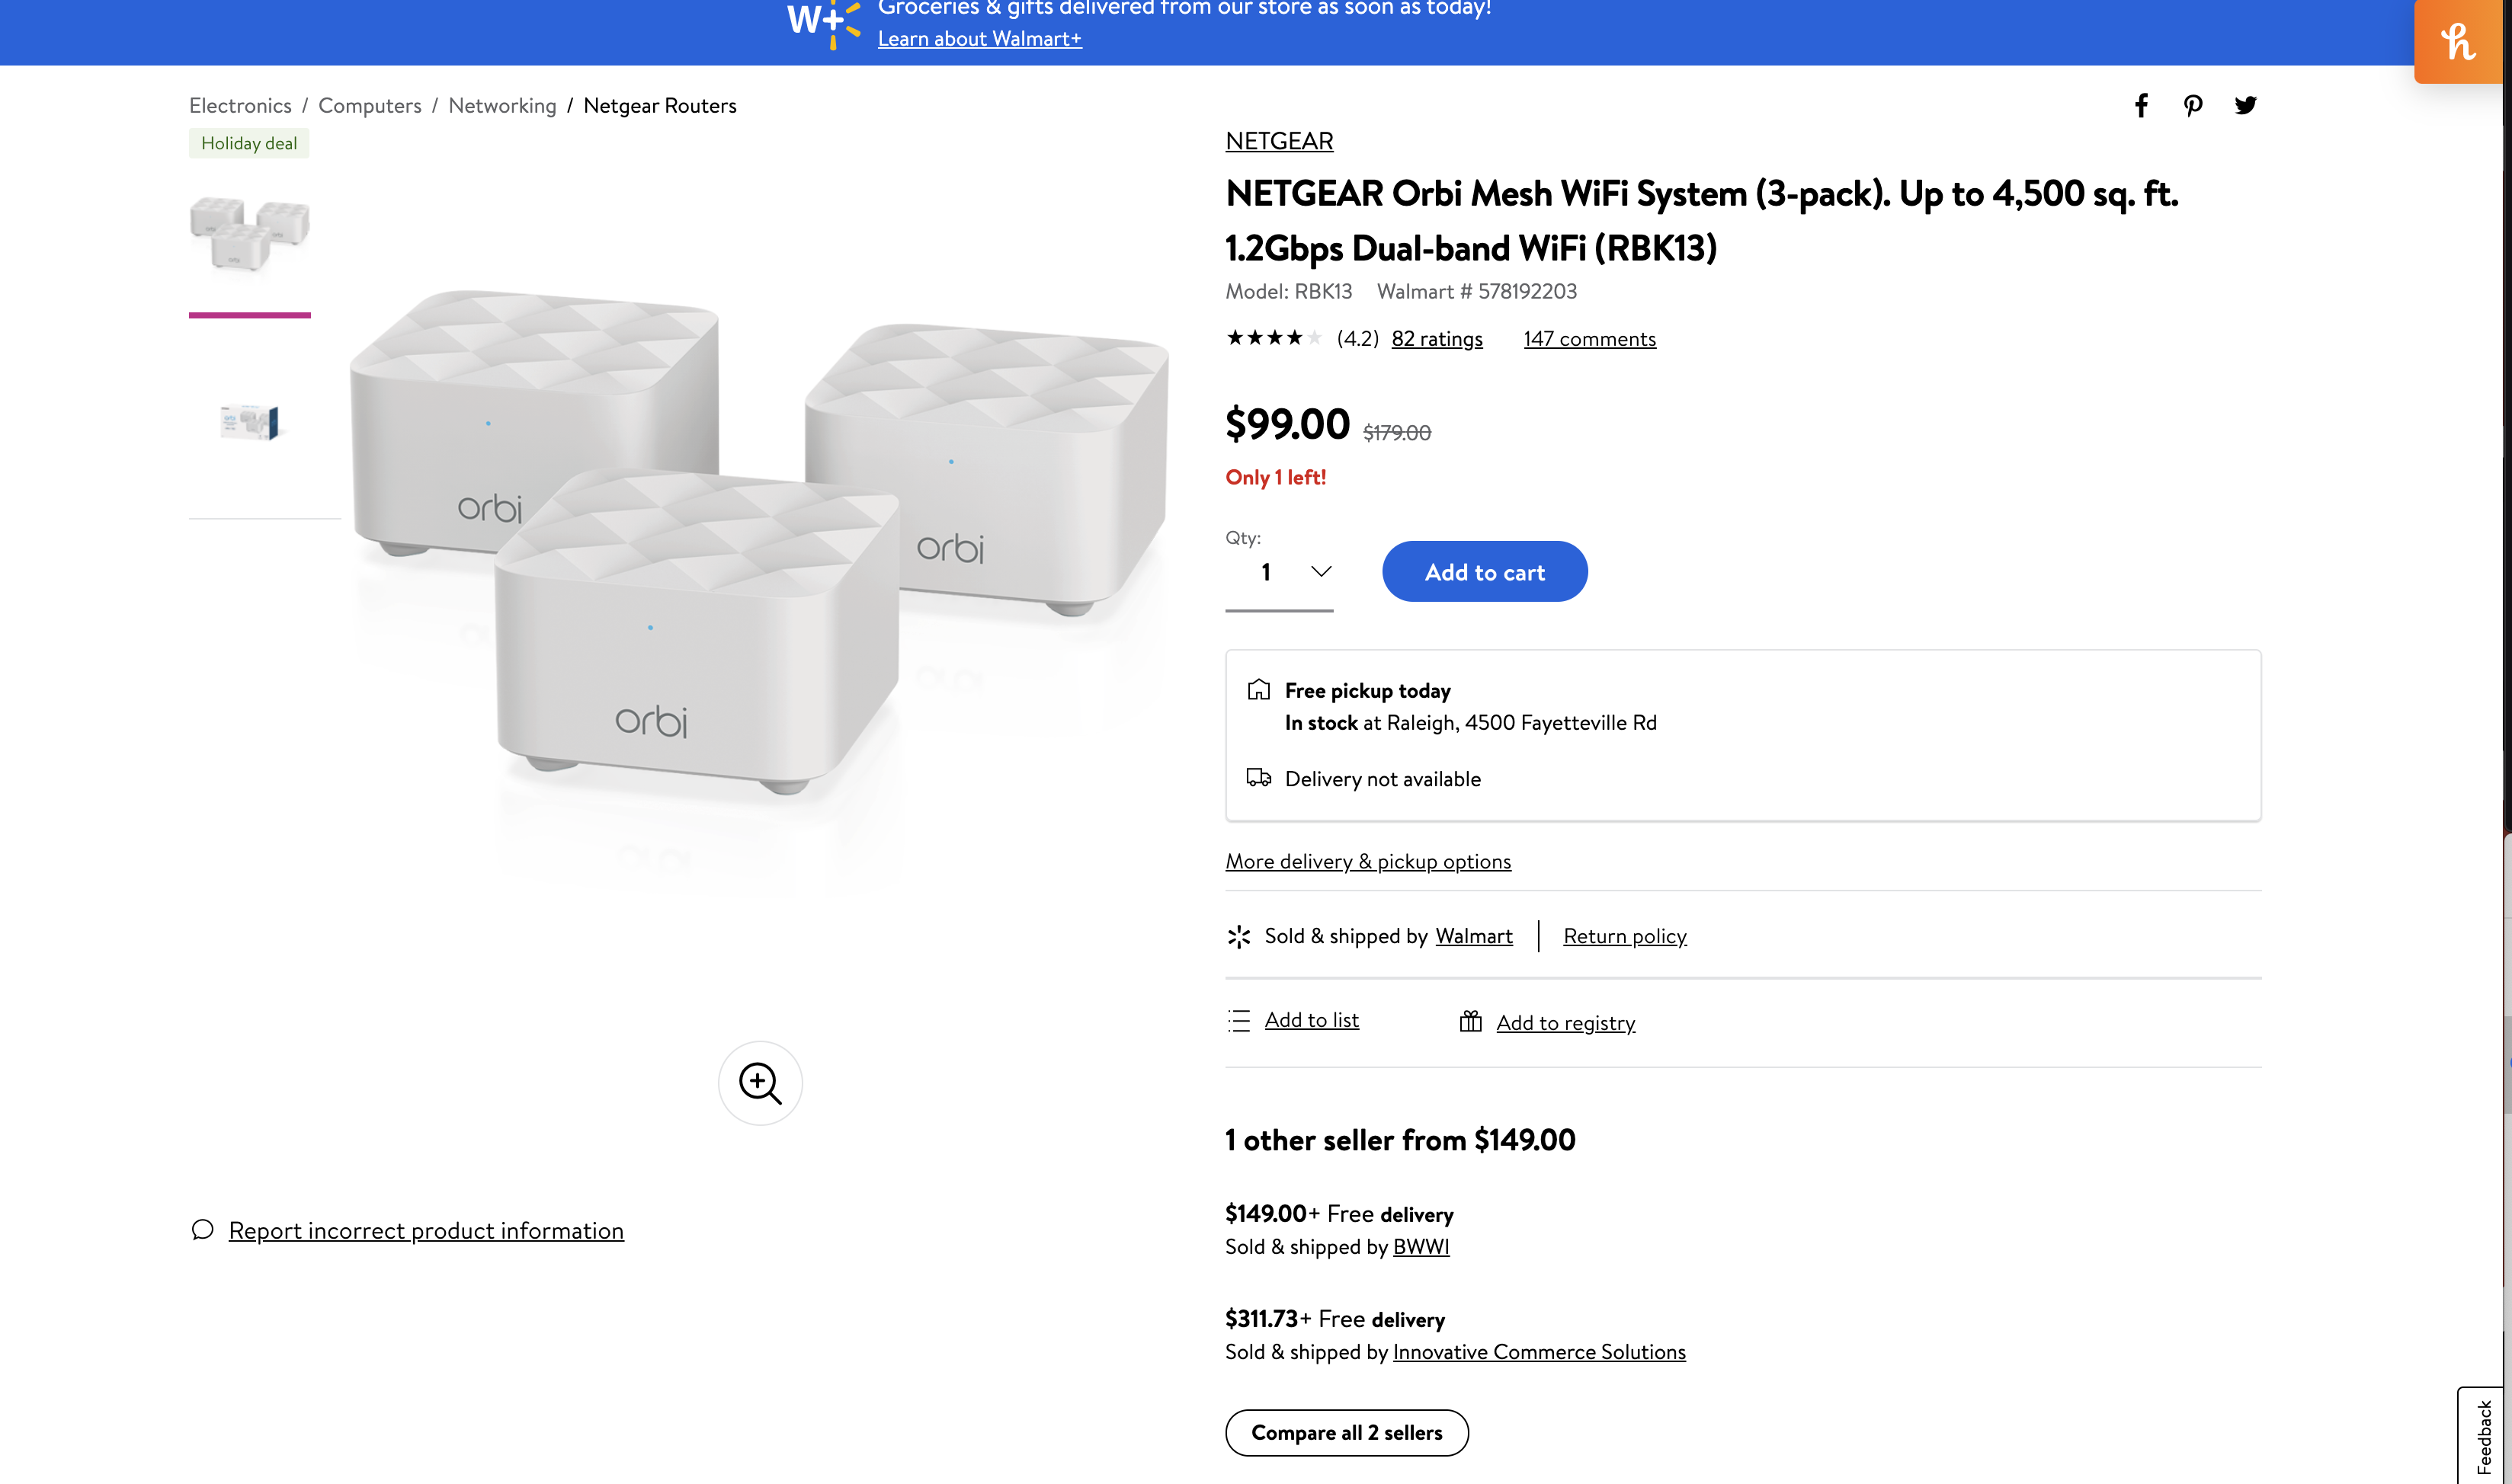View the 147 comments link
The image size is (2512, 1484).
[1588, 338]
